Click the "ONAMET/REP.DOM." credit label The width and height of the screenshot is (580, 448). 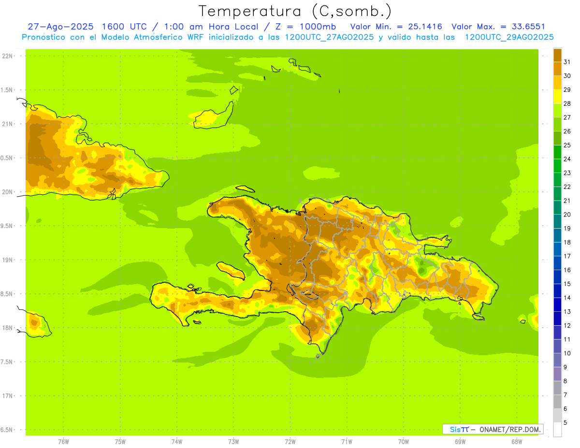pos(510,429)
